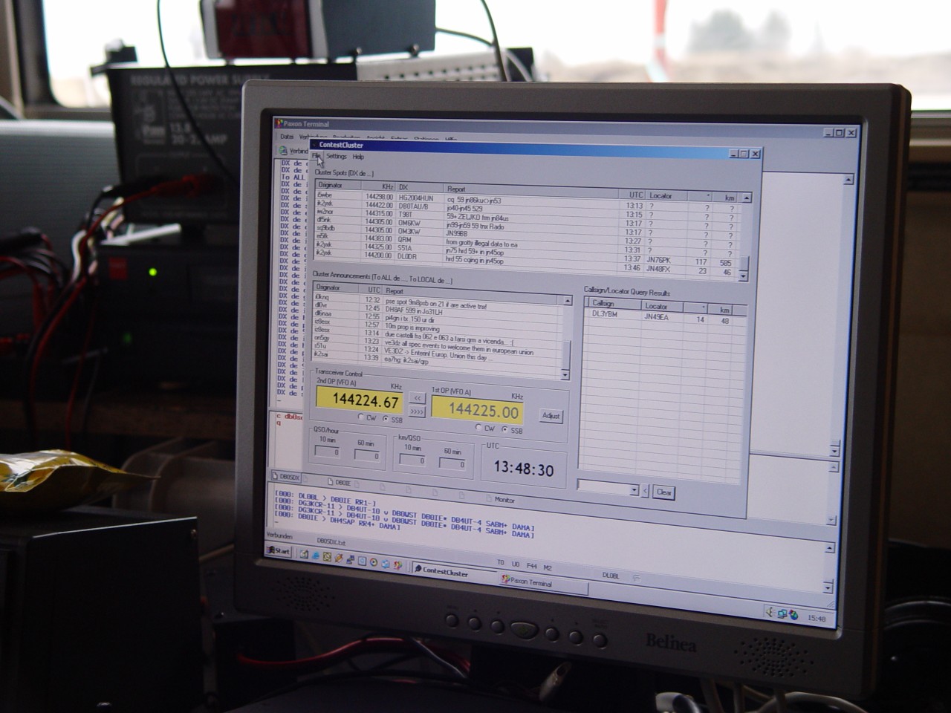The width and height of the screenshot is (951, 713).
Task: Click the small < button beside Clear
Action: 645,492
